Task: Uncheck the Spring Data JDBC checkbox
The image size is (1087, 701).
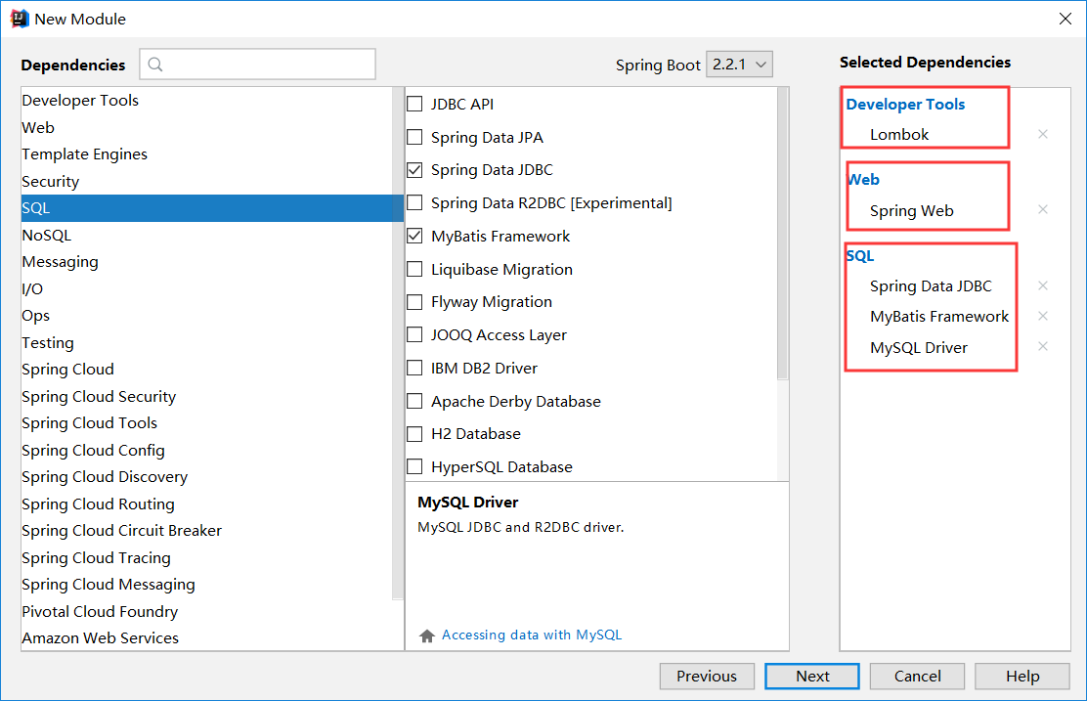Action: tap(414, 169)
